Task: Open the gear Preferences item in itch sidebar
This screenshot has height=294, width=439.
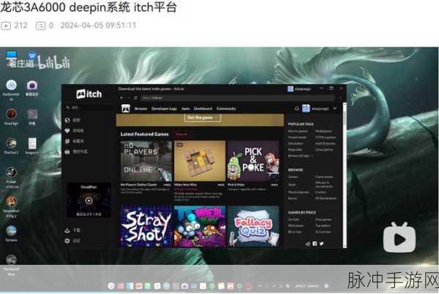Action: click(x=72, y=241)
